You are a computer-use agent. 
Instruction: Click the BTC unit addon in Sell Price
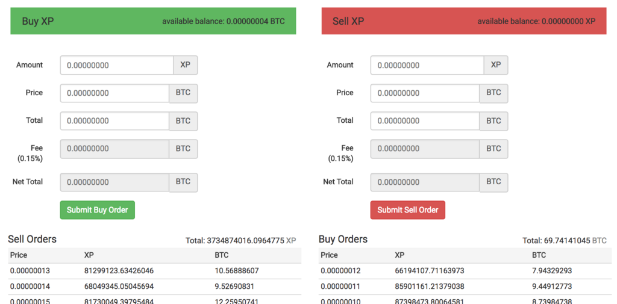click(x=494, y=93)
